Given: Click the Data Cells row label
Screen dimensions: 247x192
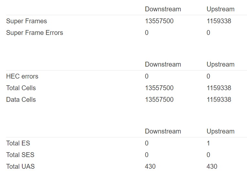Looking at the screenshot, I should 21,100.
